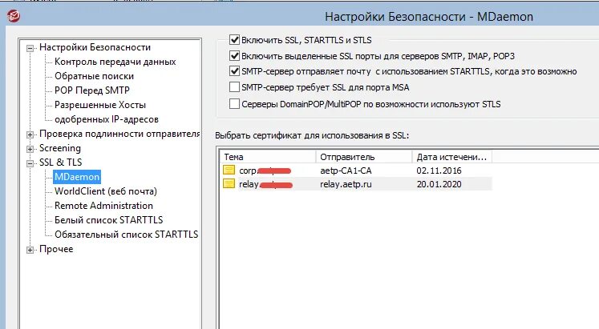Click the relay certificate icon
The height and width of the screenshot is (329, 599).
point(229,184)
